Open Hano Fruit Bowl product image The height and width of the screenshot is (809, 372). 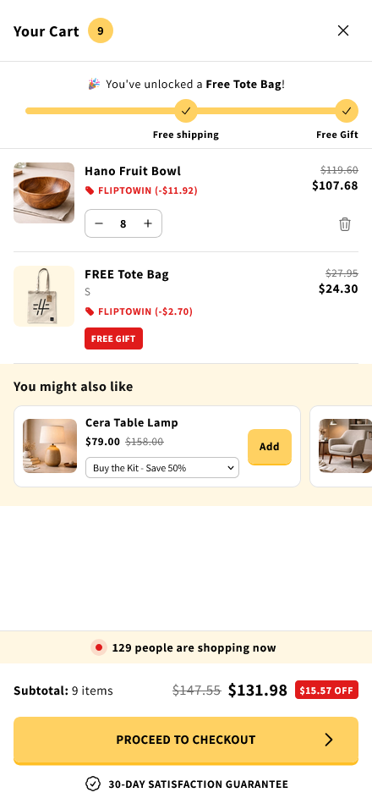[44, 193]
